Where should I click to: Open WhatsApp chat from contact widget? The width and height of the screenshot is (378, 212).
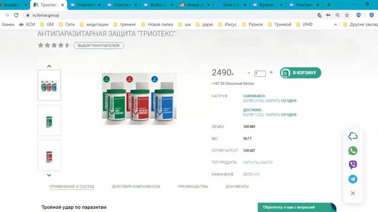click(353, 151)
